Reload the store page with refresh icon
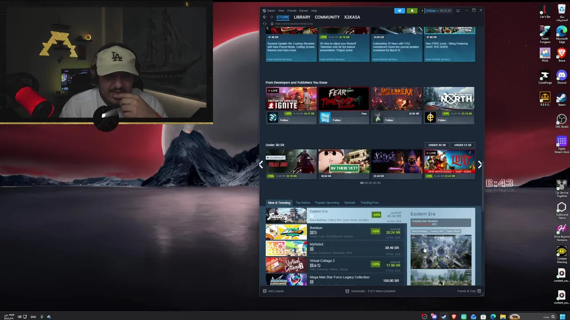Viewport: 570px width, 320px height. point(265,24)
